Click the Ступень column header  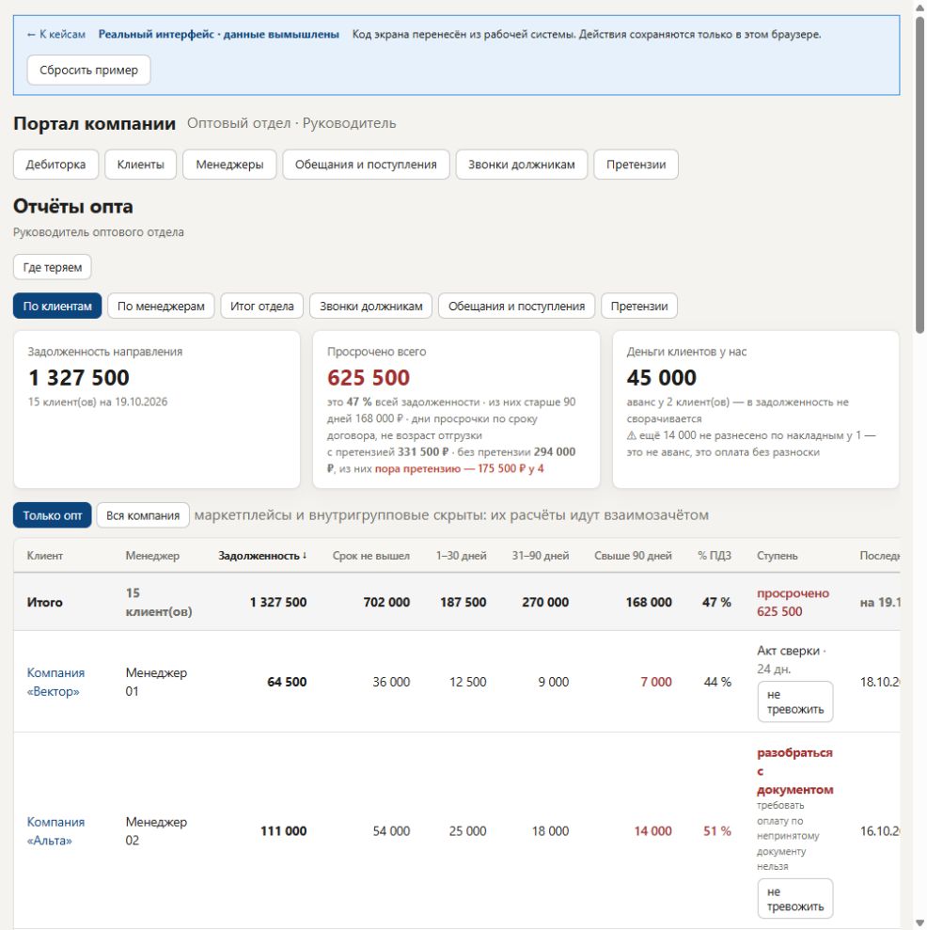point(777,556)
